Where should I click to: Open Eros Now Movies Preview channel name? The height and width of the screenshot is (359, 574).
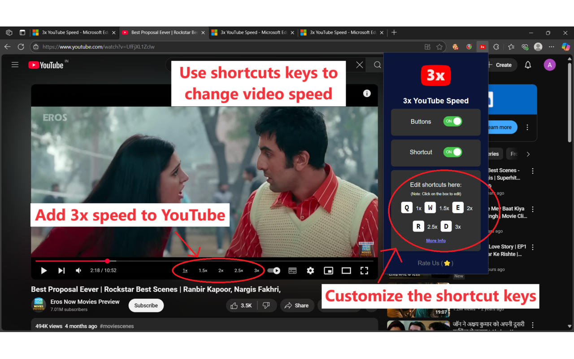85,302
